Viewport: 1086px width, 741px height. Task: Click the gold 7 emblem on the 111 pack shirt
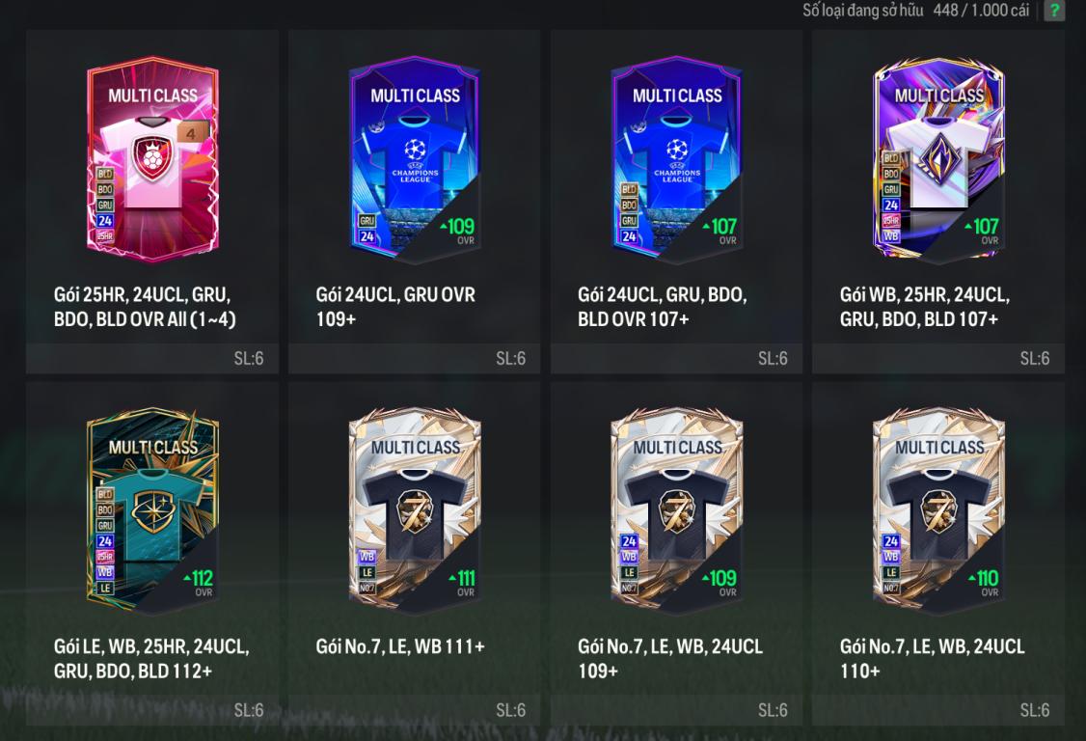(x=415, y=511)
